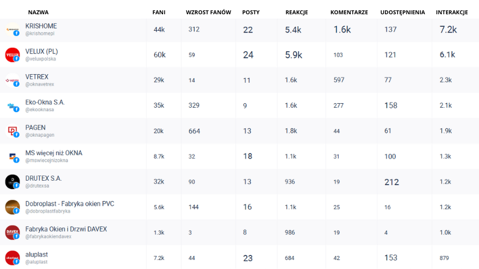
Task: Click the Eko-Okna S.A. logo icon
Action: [13, 105]
